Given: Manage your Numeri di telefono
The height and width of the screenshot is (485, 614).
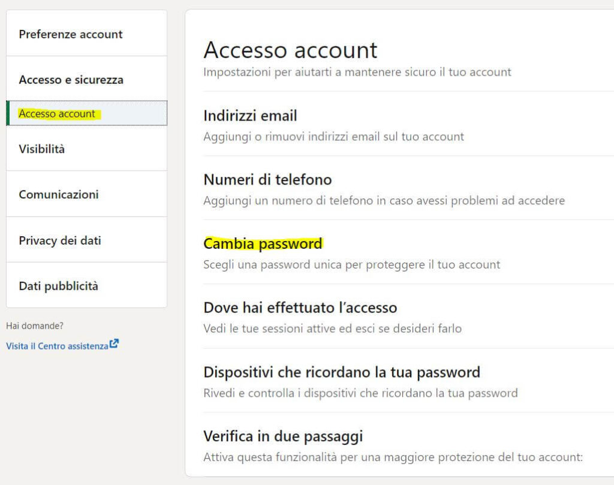Looking at the screenshot, I should pos(268,179).
